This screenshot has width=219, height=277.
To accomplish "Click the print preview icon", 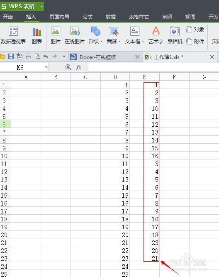I will click(x=37, y=56).
